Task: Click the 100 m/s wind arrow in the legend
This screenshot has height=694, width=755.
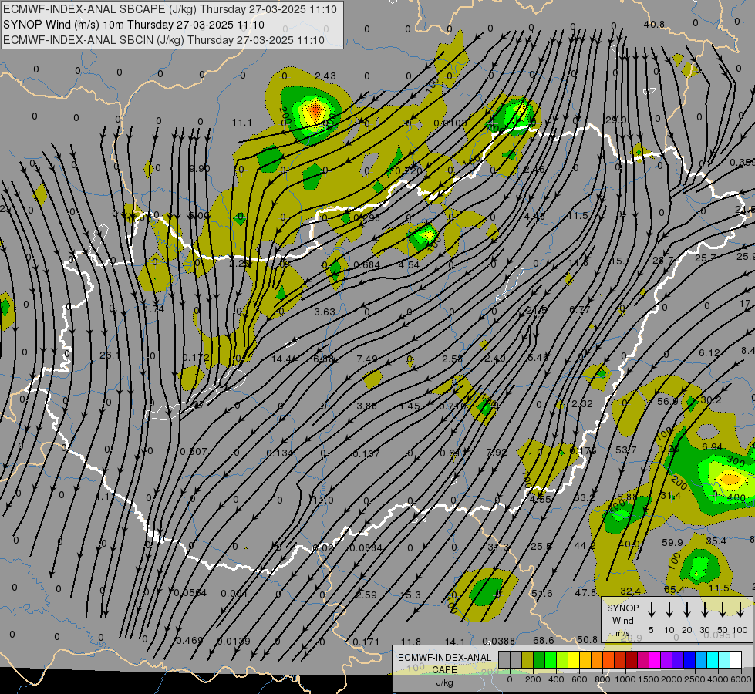Action: point(740,610)
